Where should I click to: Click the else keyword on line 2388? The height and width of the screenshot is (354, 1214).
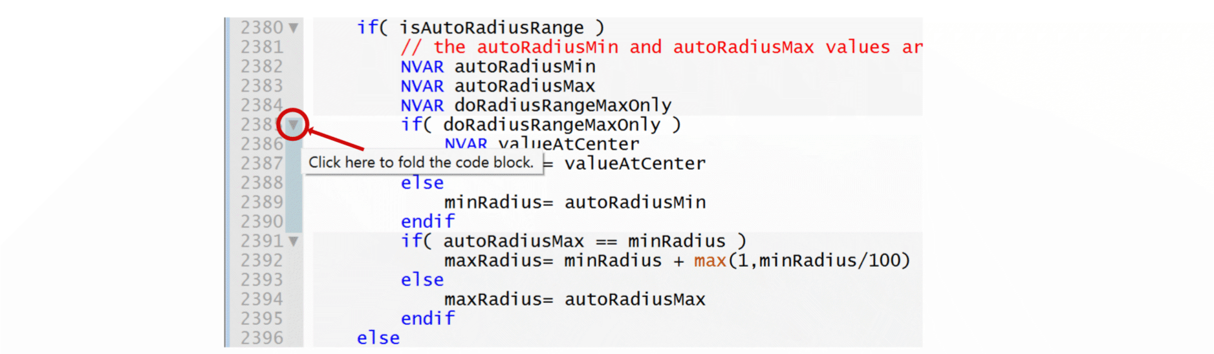click(422, 183)
